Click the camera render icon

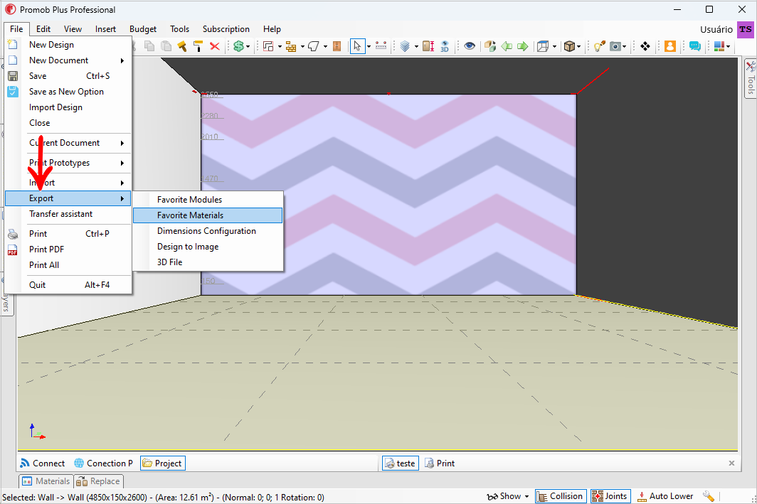(615, 46)
